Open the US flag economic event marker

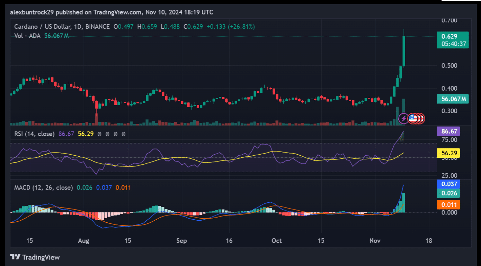412,119
